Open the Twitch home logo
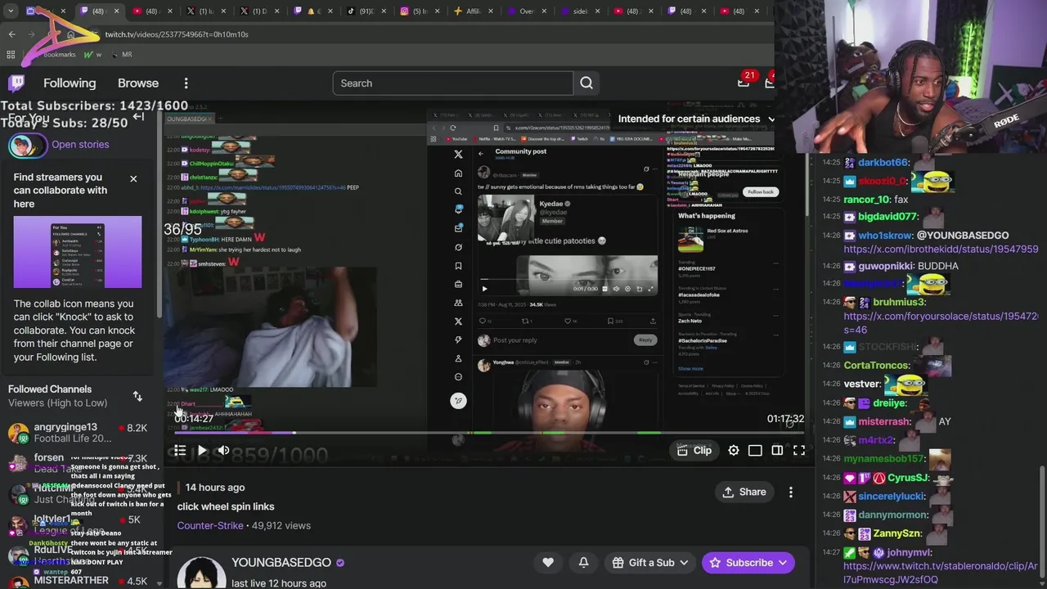Screen dimensions: 1047x589 tap(16, 83)
